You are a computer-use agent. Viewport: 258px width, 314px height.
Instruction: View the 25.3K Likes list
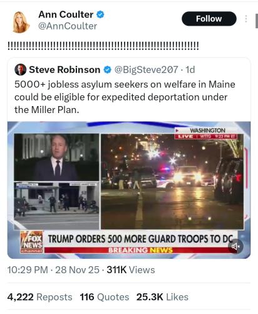pyautogui.click(x=162, y=297)
